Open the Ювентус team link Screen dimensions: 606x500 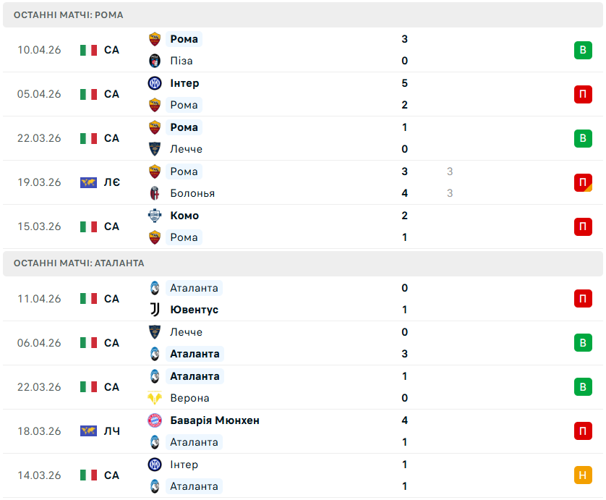[x=194, y=310]
